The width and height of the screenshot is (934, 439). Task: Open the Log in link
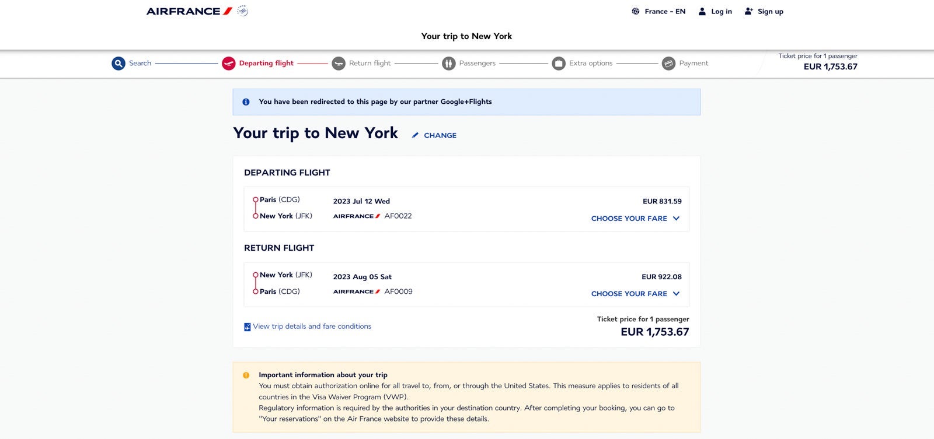[722, 11]
